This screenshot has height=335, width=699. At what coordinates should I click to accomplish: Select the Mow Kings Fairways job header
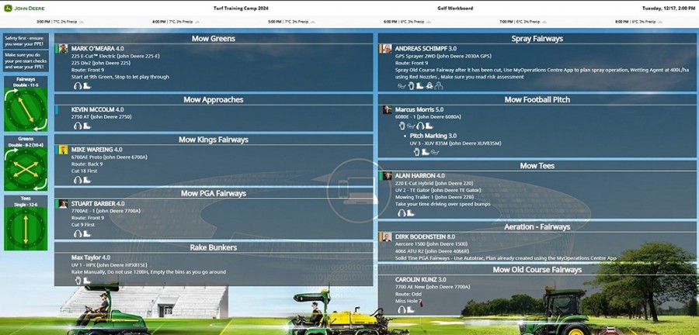point(214,140)
